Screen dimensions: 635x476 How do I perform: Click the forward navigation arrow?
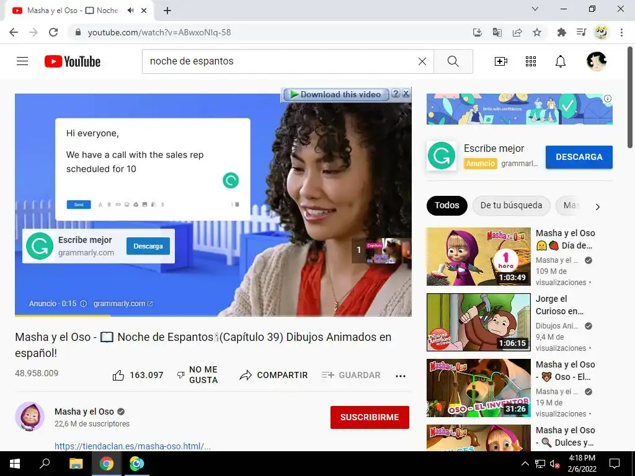click(x=33, y=32)
